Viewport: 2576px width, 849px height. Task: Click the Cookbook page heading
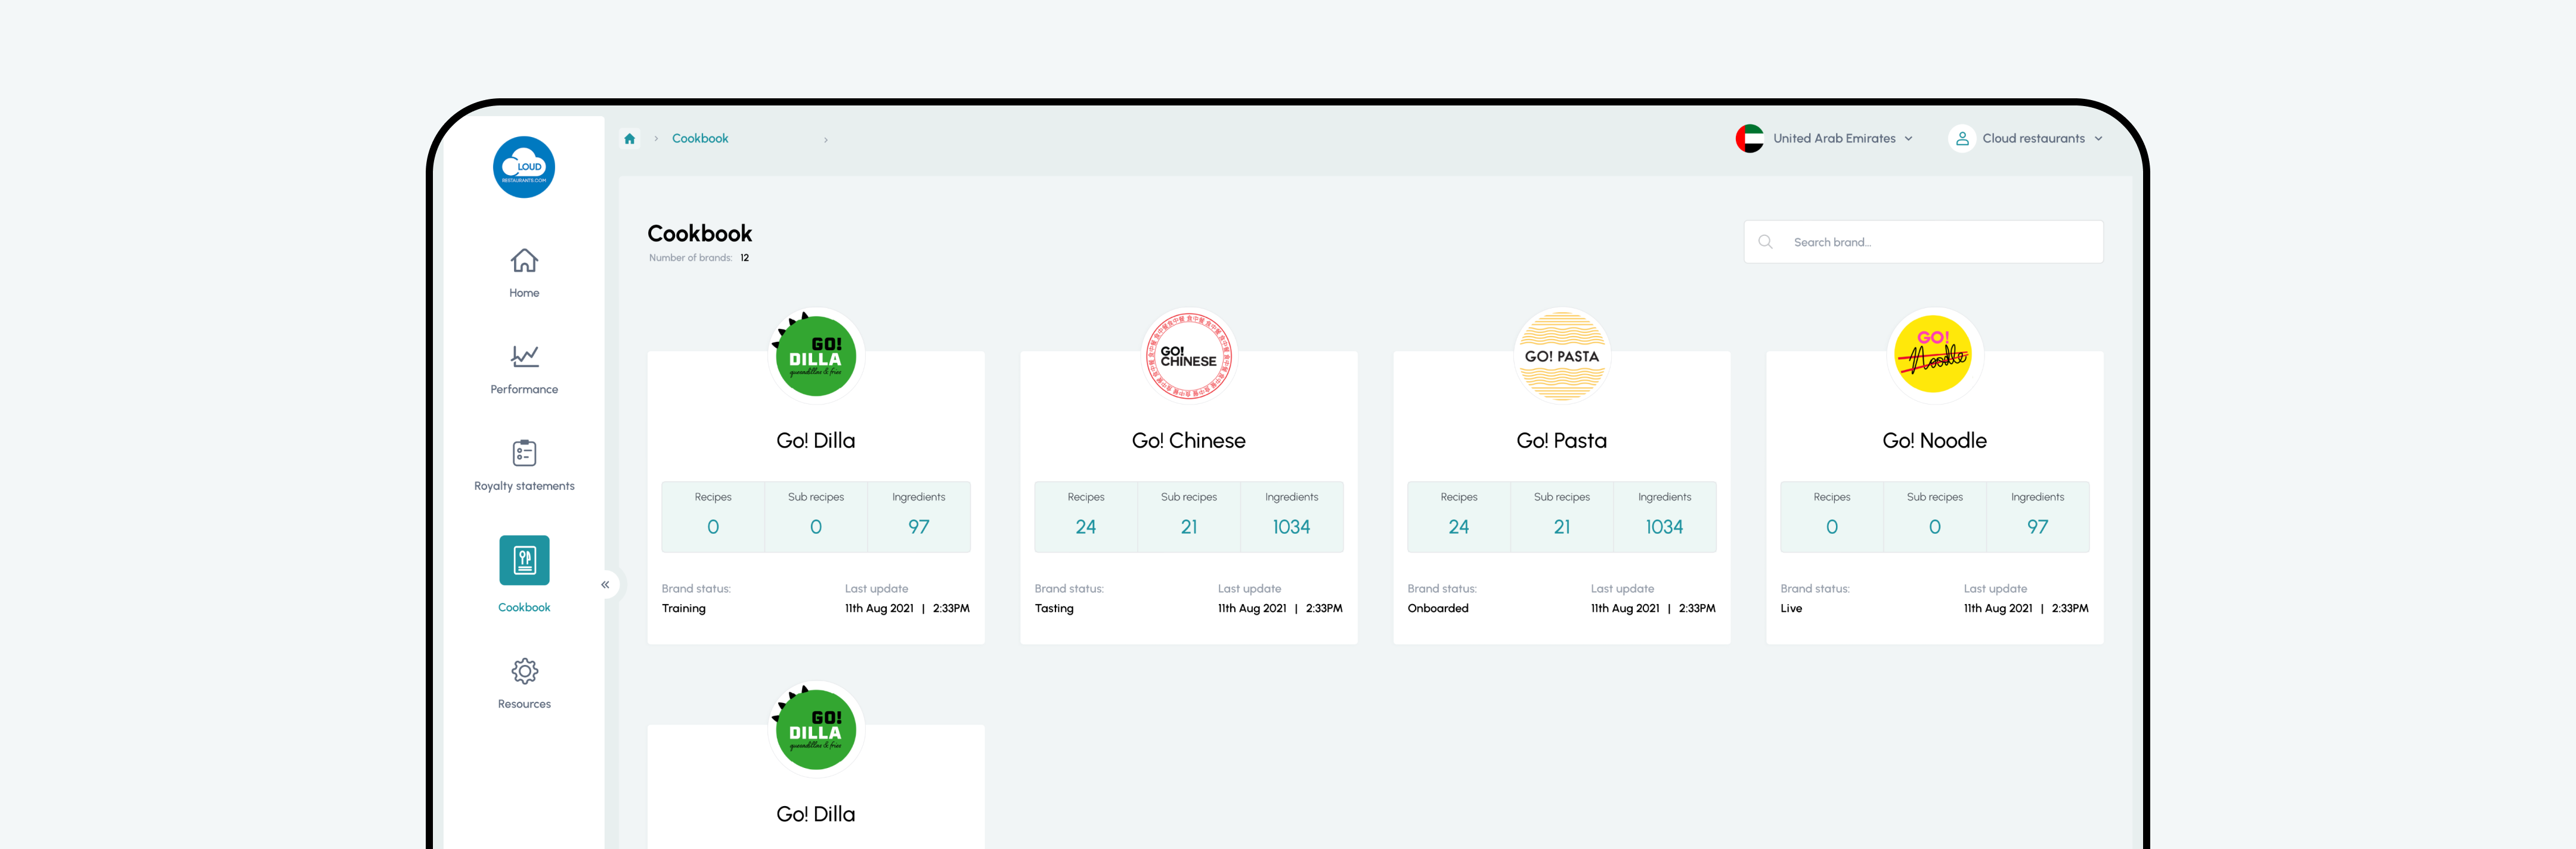[700, 234]
